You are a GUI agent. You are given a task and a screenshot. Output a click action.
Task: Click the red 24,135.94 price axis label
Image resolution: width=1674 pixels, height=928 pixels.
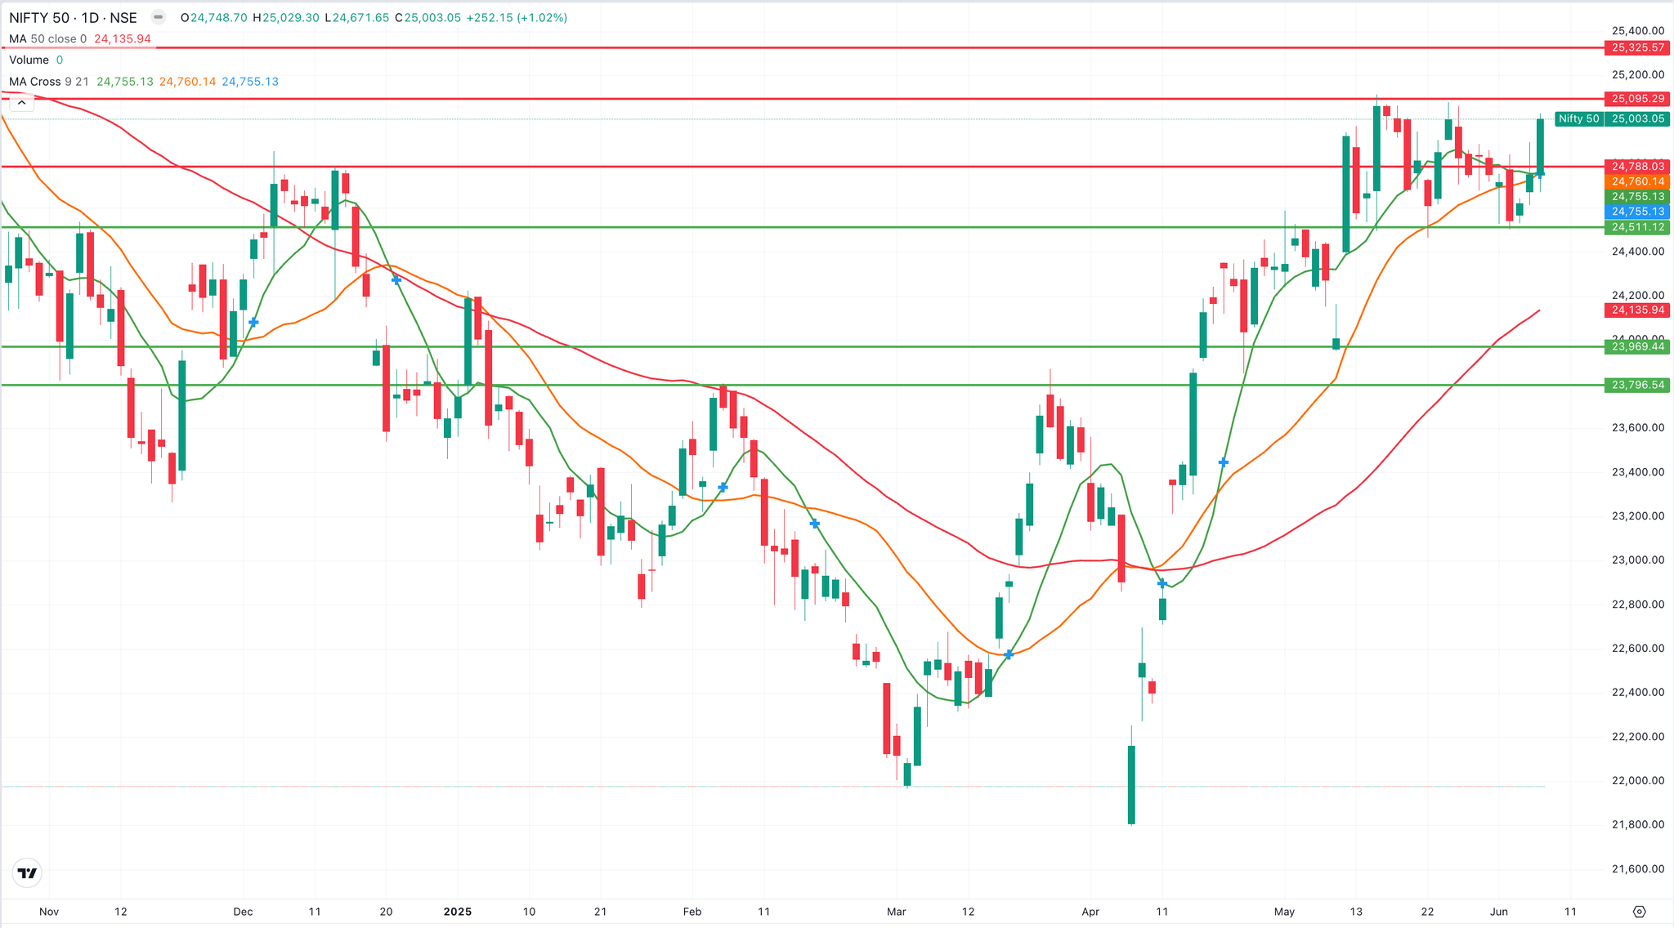tap(1637, 310)
